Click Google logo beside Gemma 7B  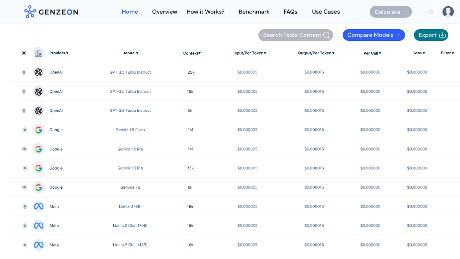tap(38, 187)
